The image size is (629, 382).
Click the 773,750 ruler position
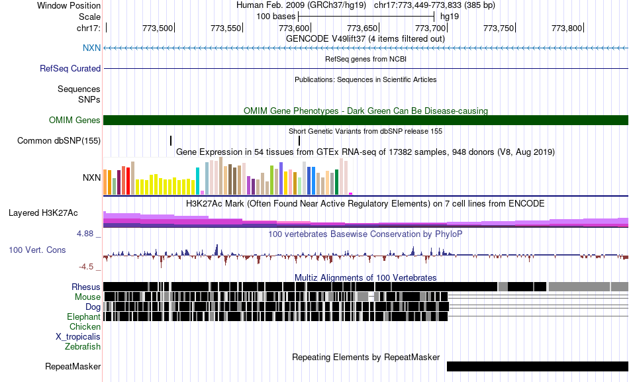tap(499, 28)
